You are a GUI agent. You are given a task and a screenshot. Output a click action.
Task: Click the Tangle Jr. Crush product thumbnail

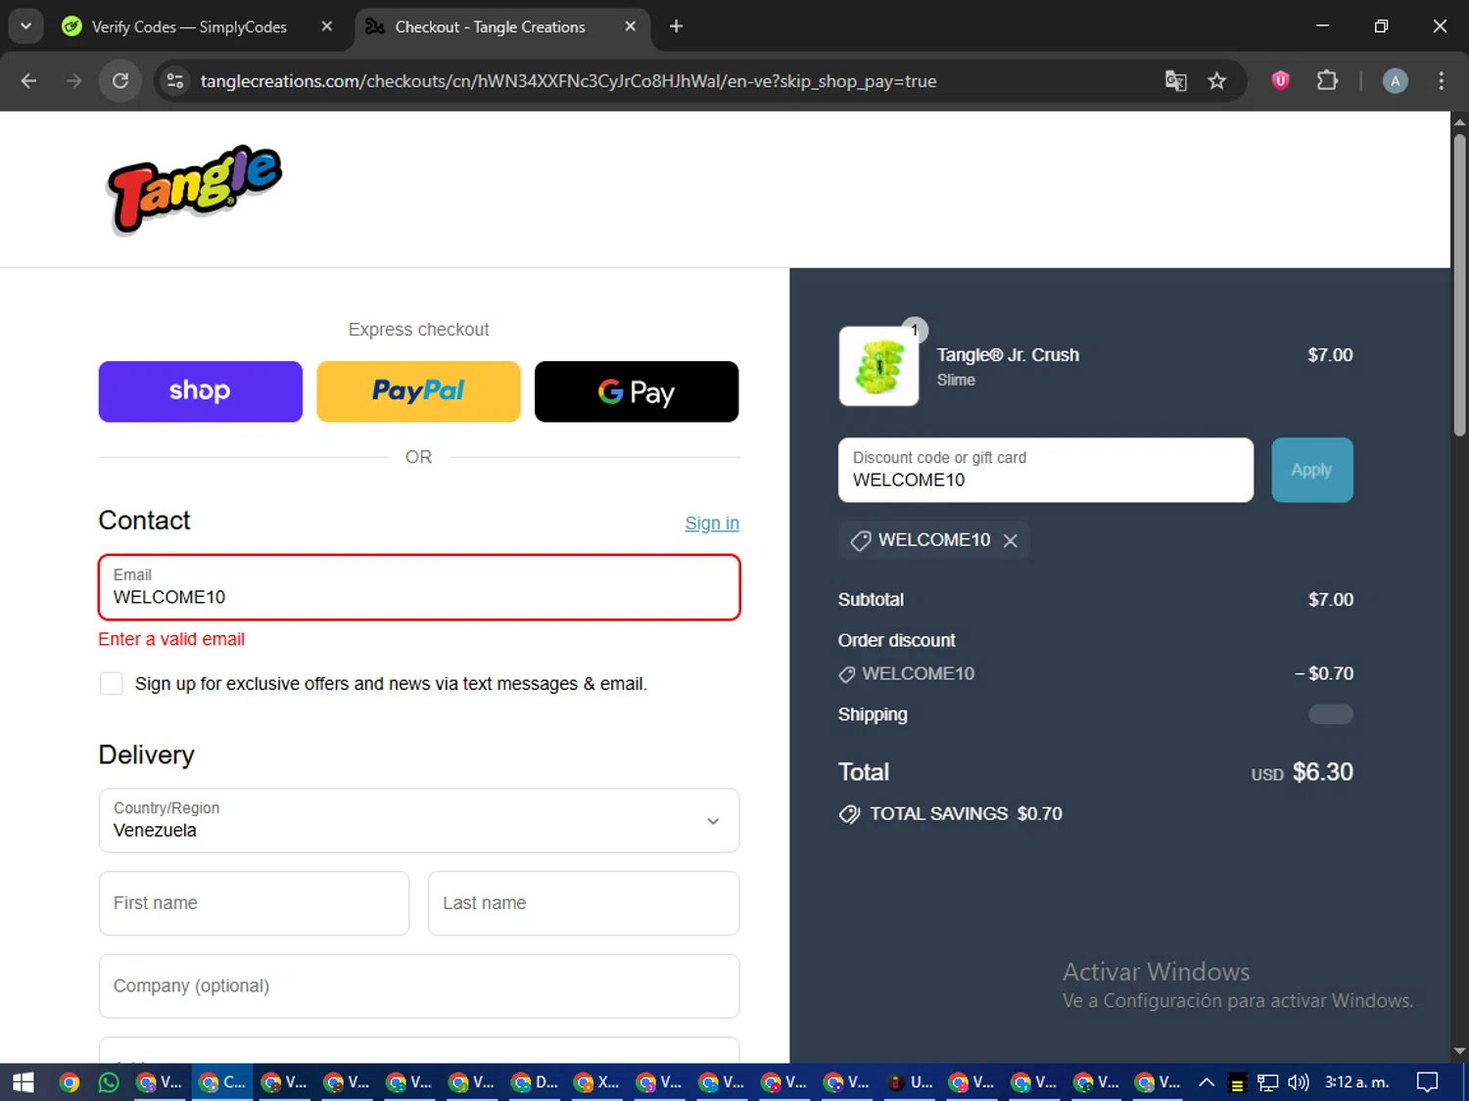(878, 366)
